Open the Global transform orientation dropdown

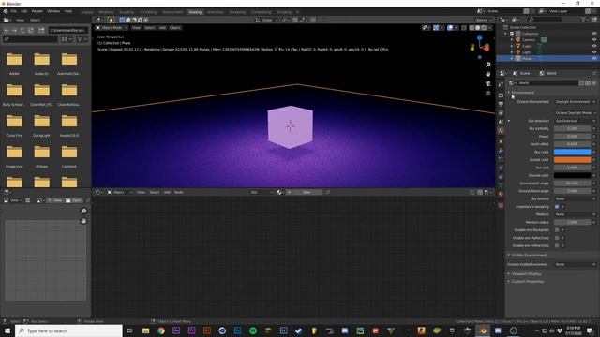click(266, 20)
